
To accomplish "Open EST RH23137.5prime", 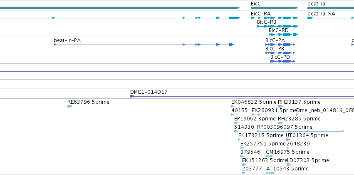I will 280,106.
